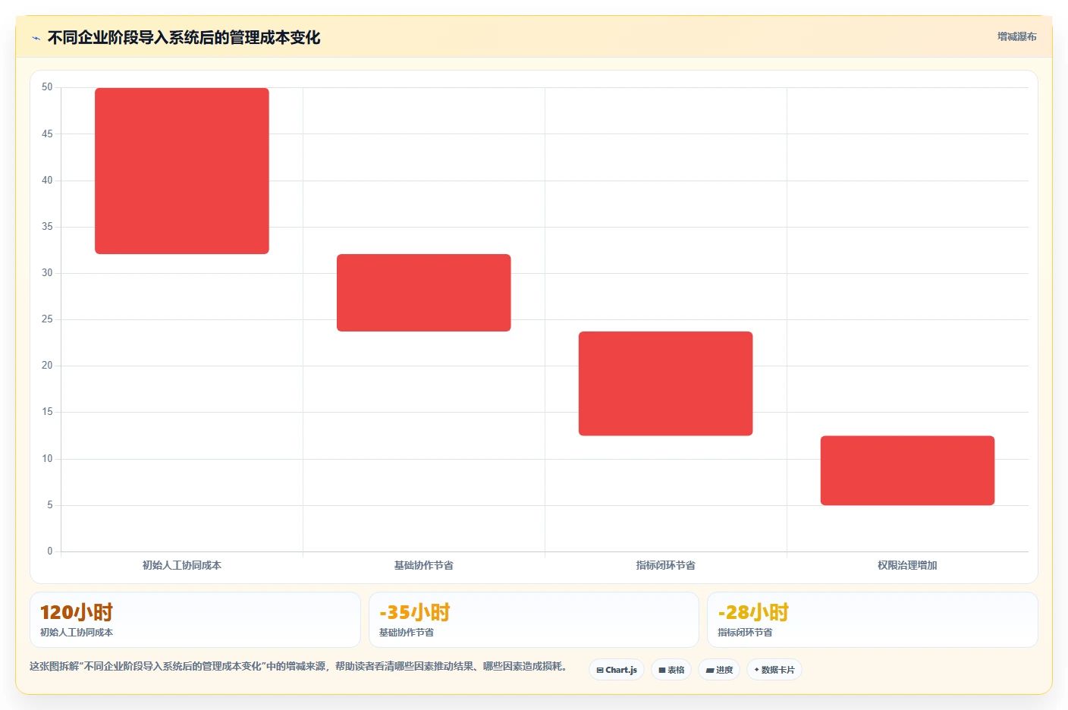Image resolution: width=1068 pixels, height=710 pixels.
Task: Click the 基础协作节省 red bar
Action: click(424, 293)
